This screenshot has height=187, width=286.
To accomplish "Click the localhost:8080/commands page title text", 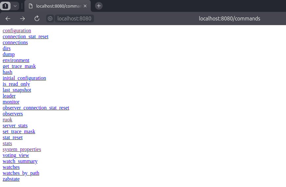I will pos(230,18).
